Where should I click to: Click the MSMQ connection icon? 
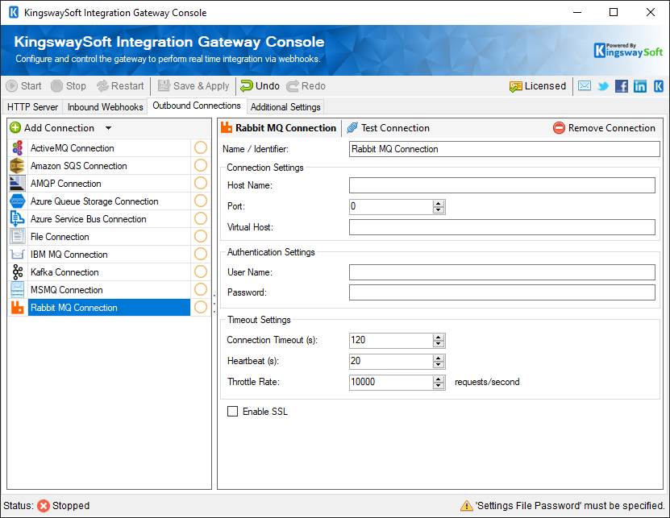[x=18, y=289]
